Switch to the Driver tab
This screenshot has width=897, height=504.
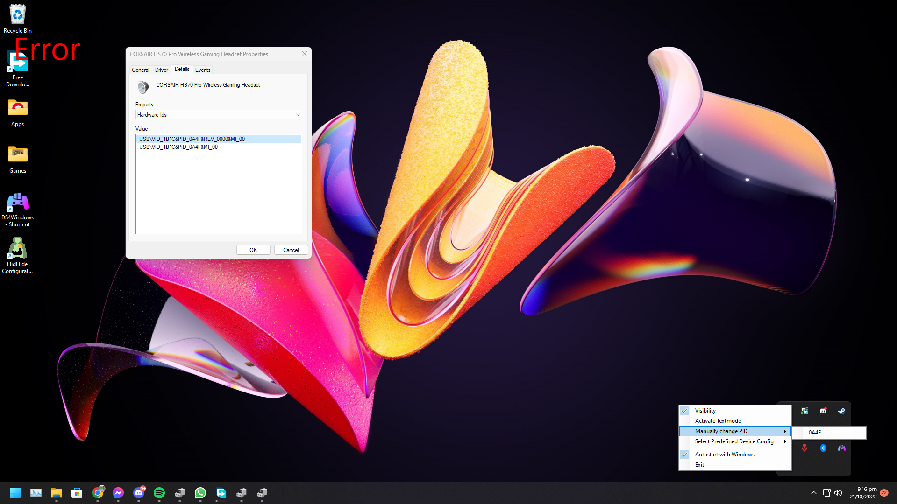pos(162,70)
